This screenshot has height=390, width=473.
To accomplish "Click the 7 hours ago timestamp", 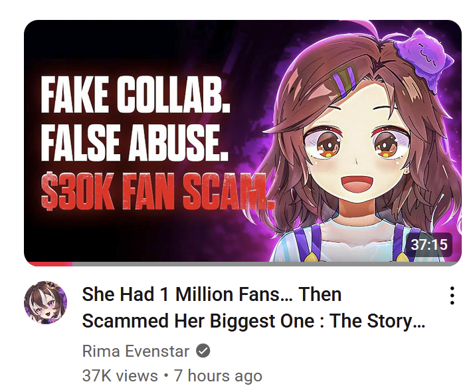I will [x=218, y=376].
